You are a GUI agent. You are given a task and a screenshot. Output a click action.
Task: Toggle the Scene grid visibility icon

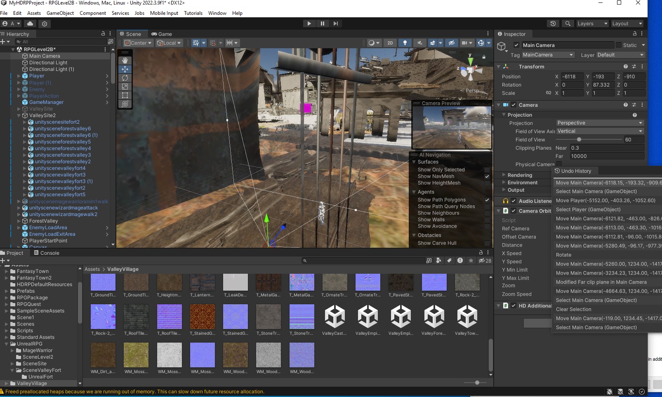(196, 43)
